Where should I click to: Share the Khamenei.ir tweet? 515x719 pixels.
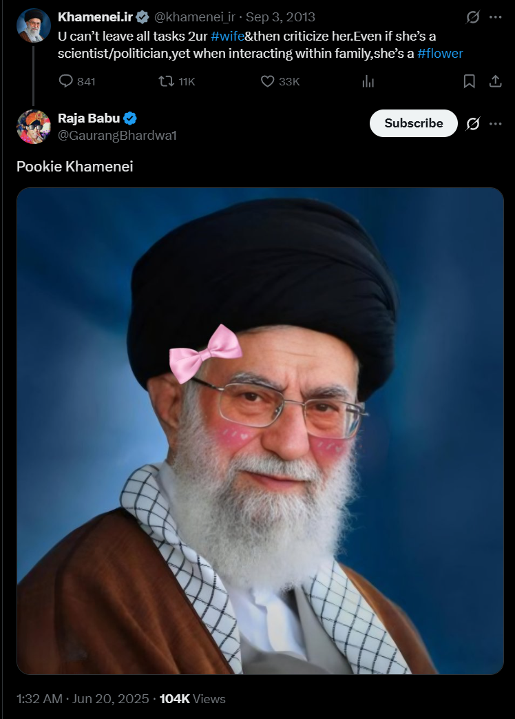click(x=495, y=82)
